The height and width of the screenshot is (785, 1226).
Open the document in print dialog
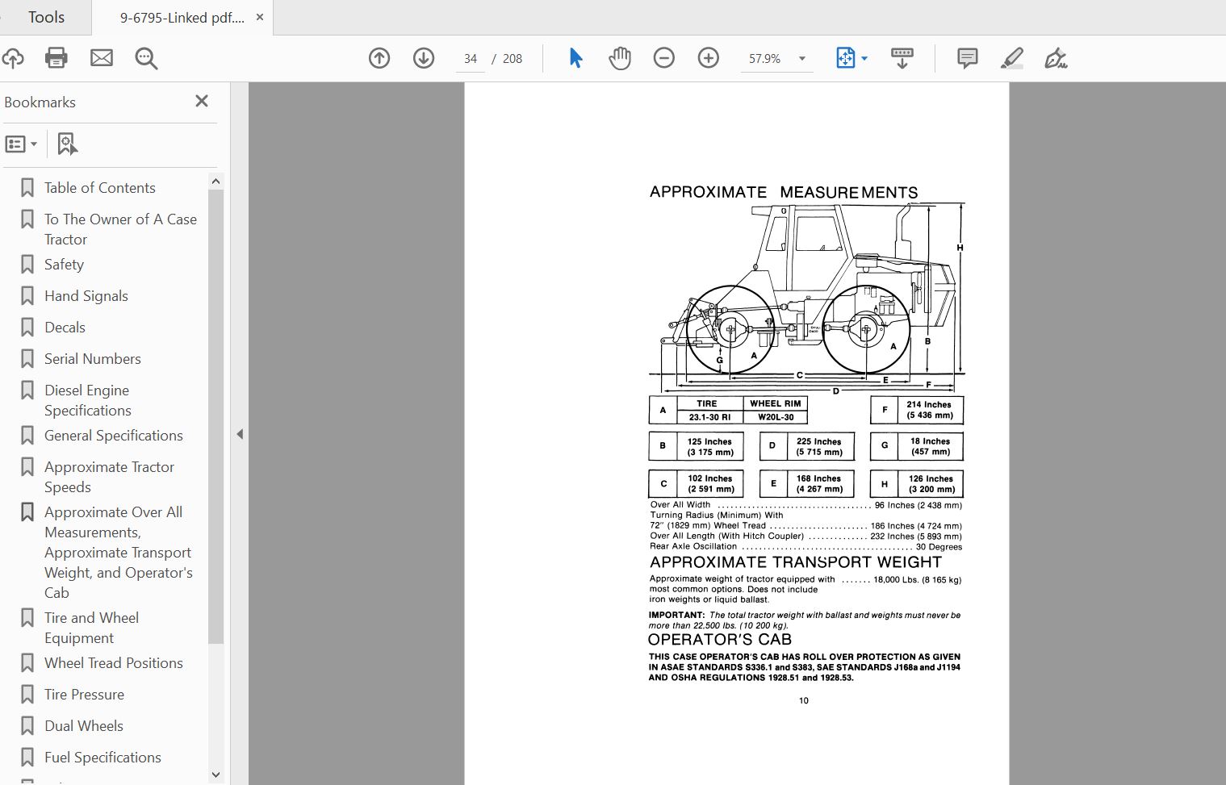(x=56, y=57)
